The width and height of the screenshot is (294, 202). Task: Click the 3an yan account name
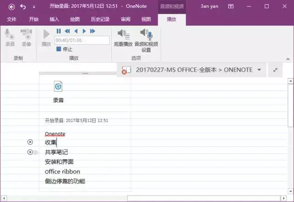click(209, 6)
